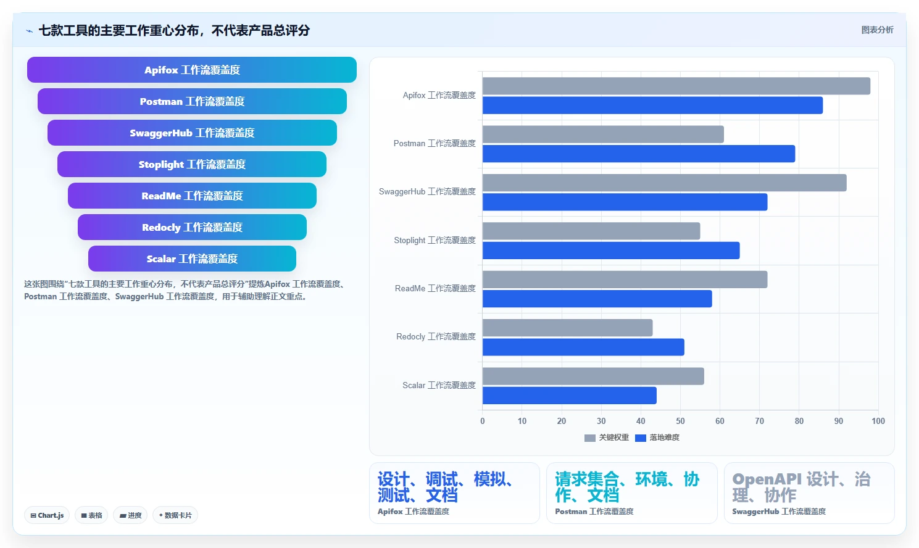Click the blue arrow icon beside the title
919x548 pixels.
coord(29,31)
